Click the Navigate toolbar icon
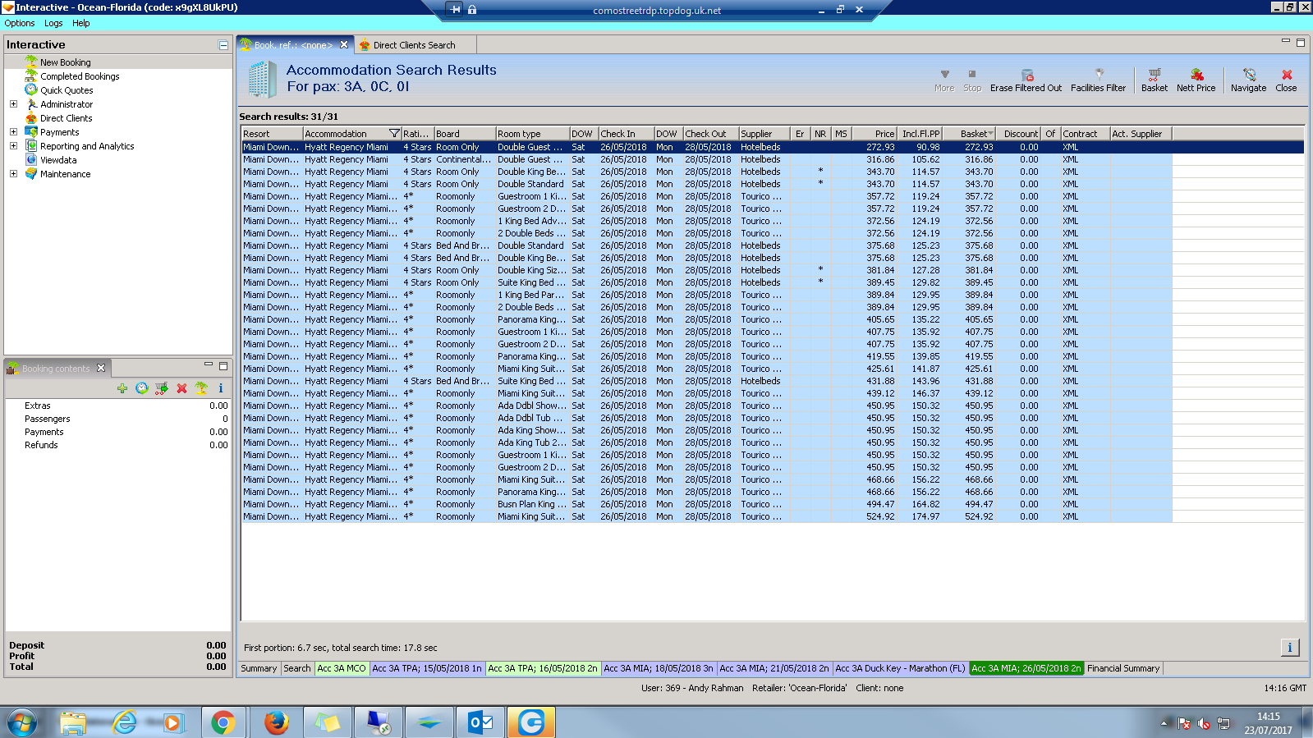Screen dimensions: 1313x738 1249,75
